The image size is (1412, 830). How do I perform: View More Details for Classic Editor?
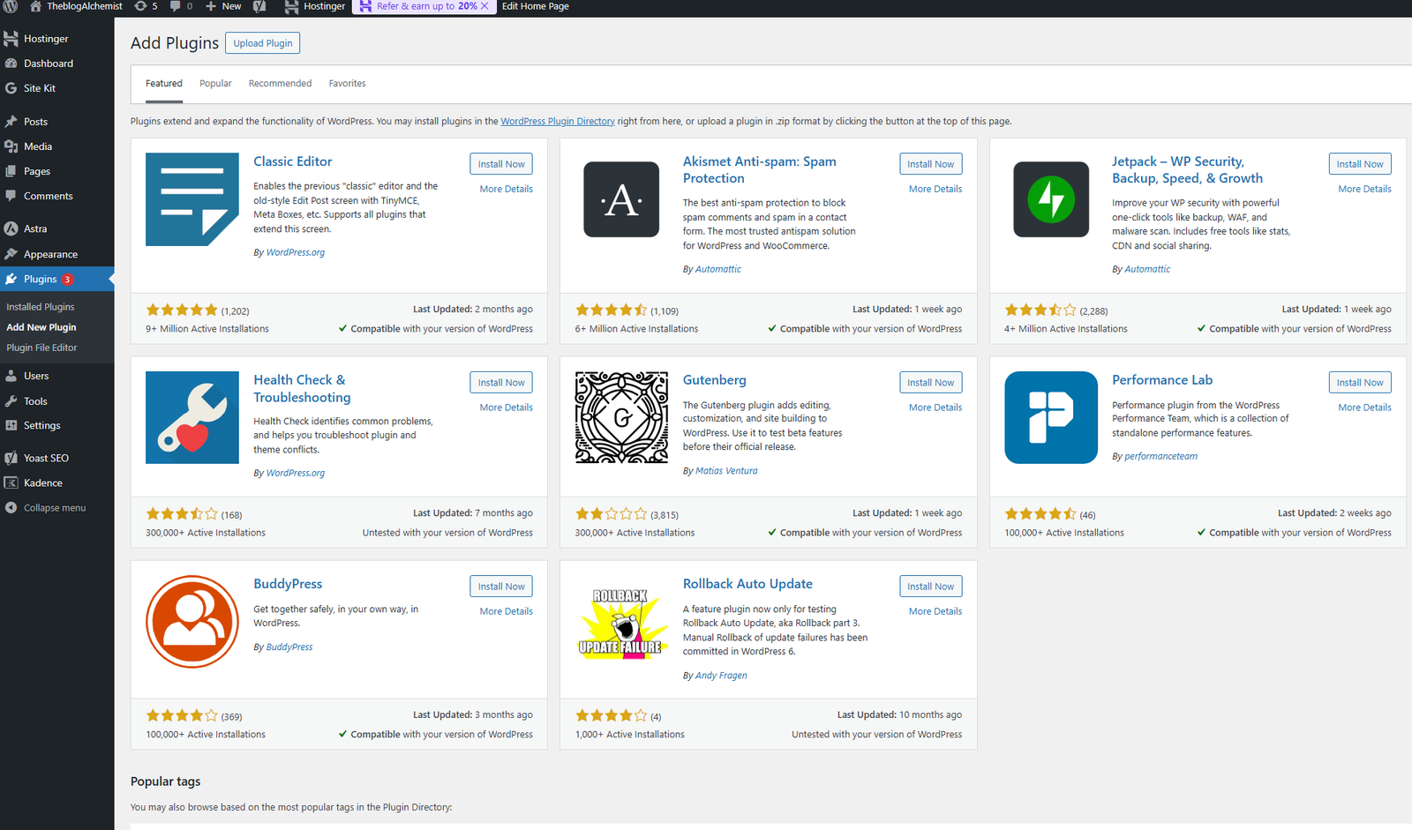click(x=507, y=189)
